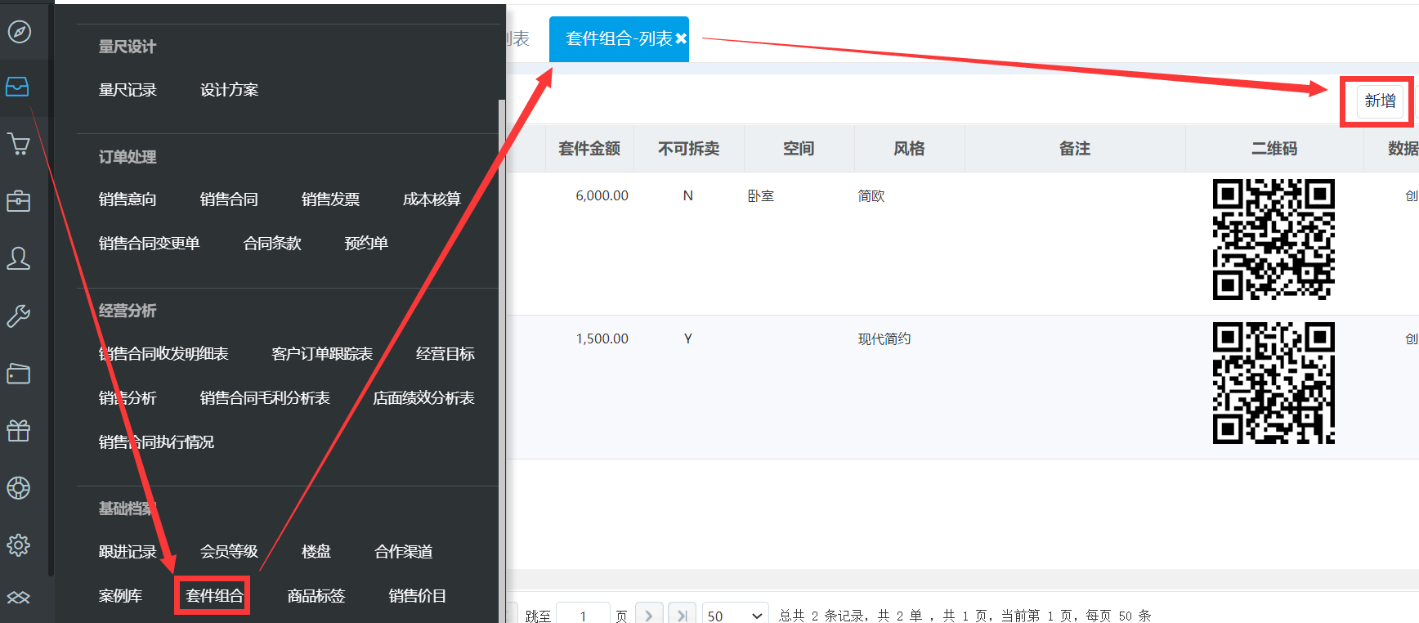1419x623 pixels.
Task: Open 跟进记录 menu item
Action: [128, 552]
